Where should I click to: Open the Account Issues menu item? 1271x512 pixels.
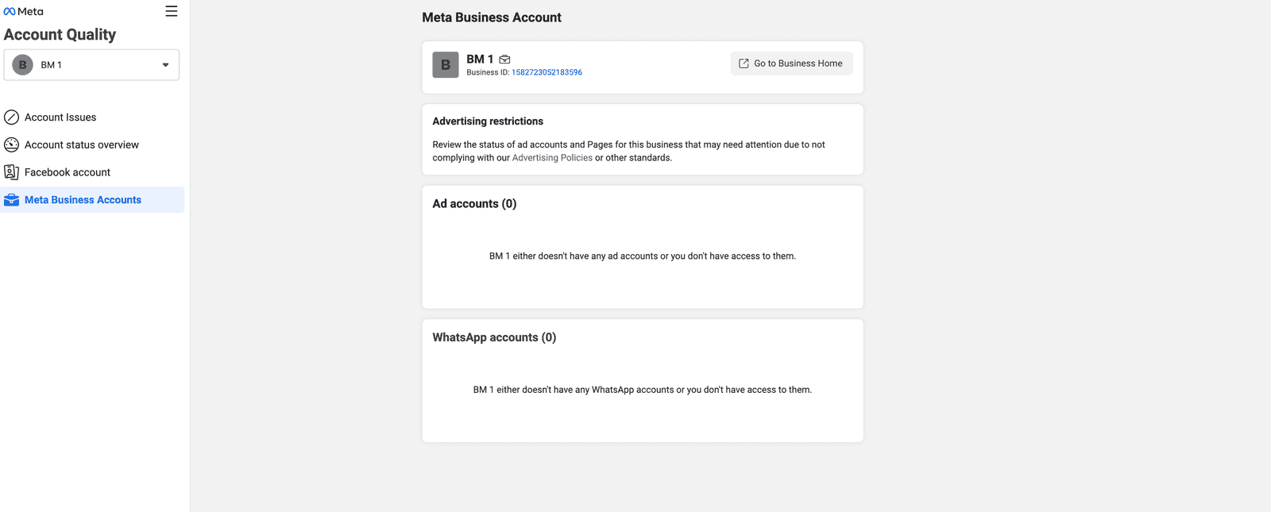pyautogui.click(x=60, y=117)
